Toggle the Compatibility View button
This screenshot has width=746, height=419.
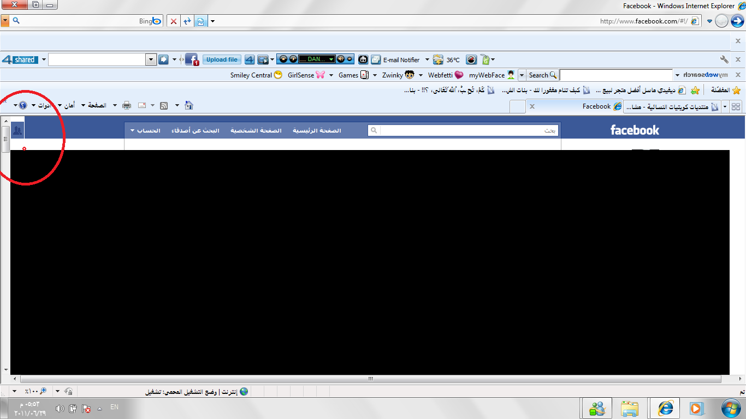point(200,21)
